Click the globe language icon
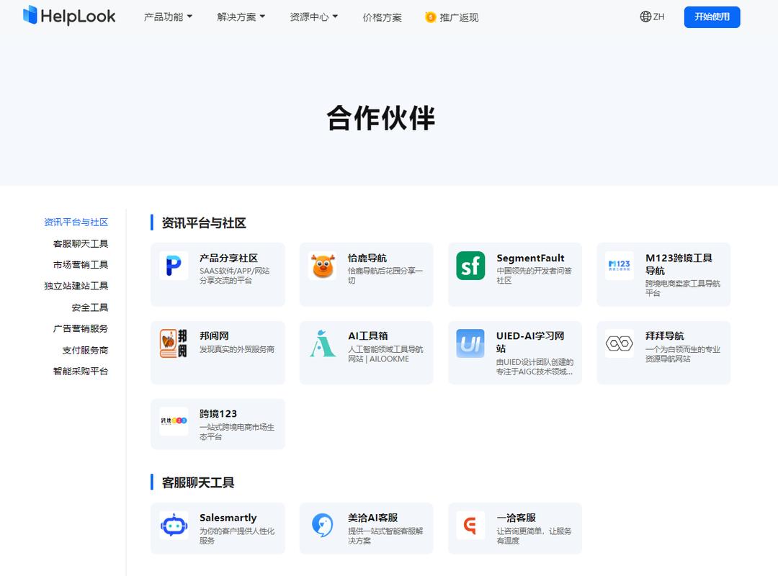The width and height of the screenshot is (778, 576). tap(645, 17)
